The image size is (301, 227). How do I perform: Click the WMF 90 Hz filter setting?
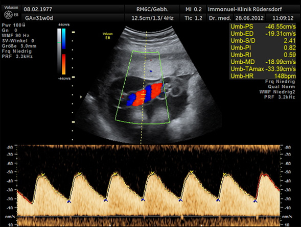(x=15, y=36)
